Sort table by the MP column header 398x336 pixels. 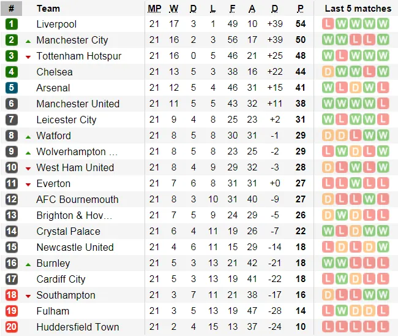click(154, 9)
